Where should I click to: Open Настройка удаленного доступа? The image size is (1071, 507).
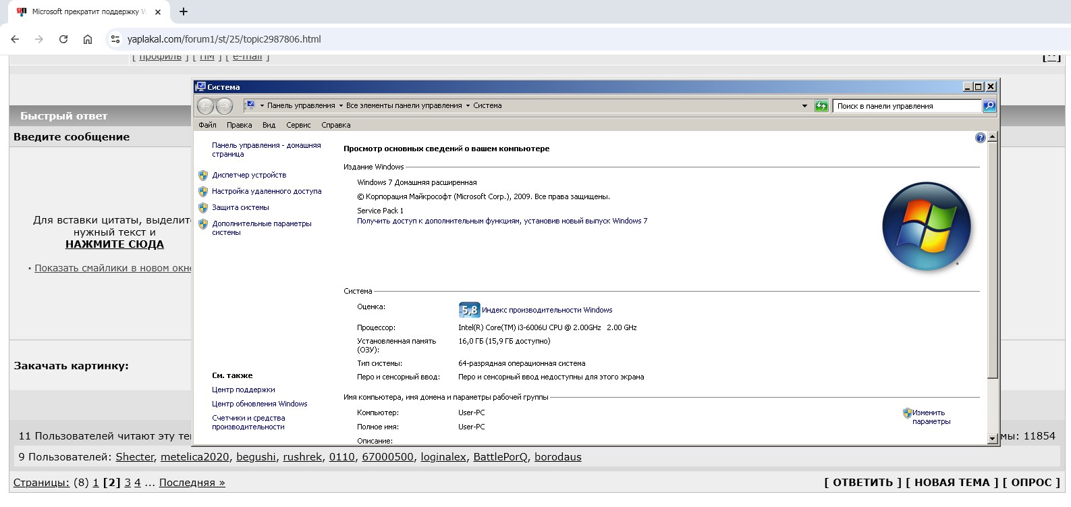(267, 191)
